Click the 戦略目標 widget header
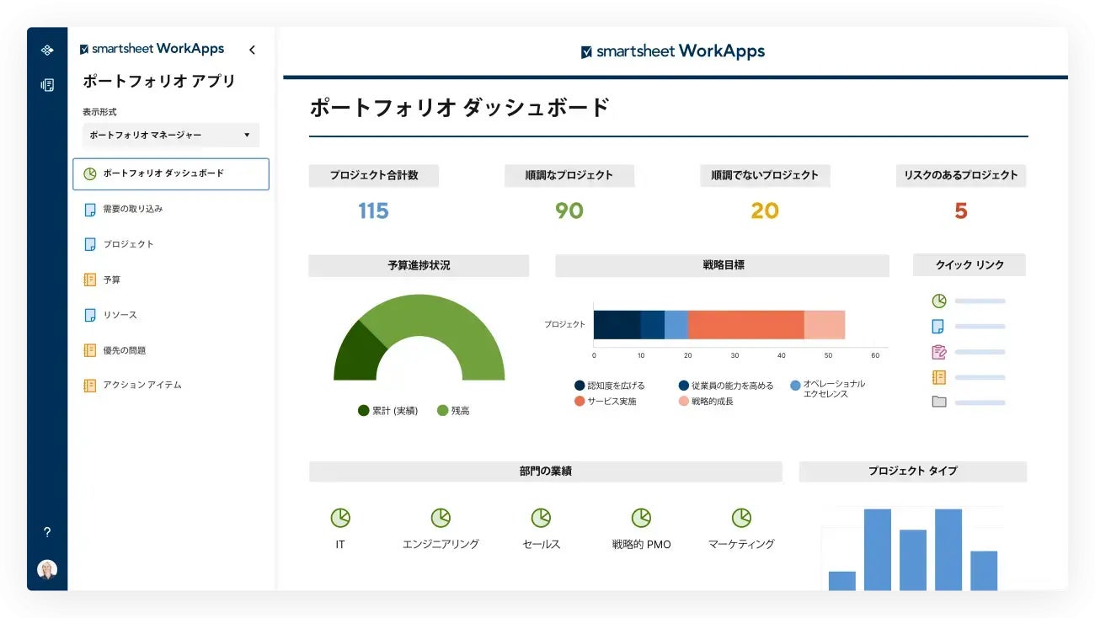The image size is (1095, 618). point(722,265)
